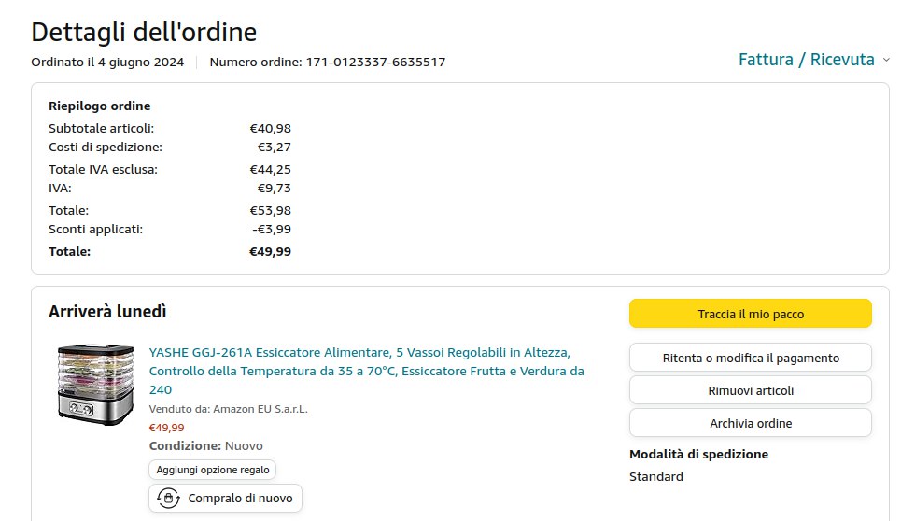901x521 pixels.
Task: Click the red €49,99 product price
Action: [x=167, y=428]
